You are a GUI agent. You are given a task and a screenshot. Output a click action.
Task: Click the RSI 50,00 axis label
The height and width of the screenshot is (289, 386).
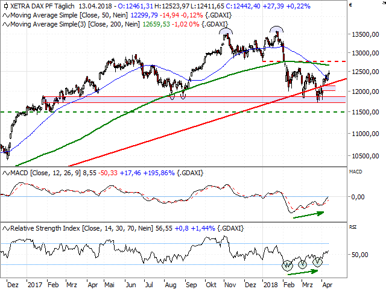(x=360, y=255)
